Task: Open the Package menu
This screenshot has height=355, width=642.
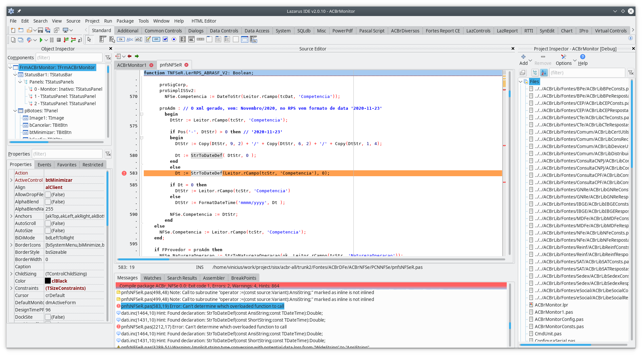Action: coord(125,21)
